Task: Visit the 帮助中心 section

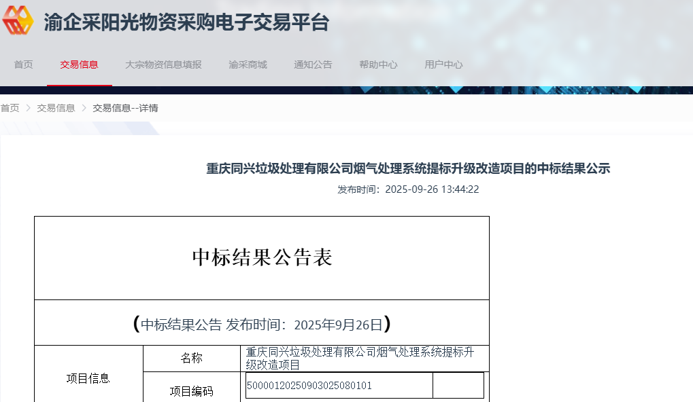Action: [378, 65]
